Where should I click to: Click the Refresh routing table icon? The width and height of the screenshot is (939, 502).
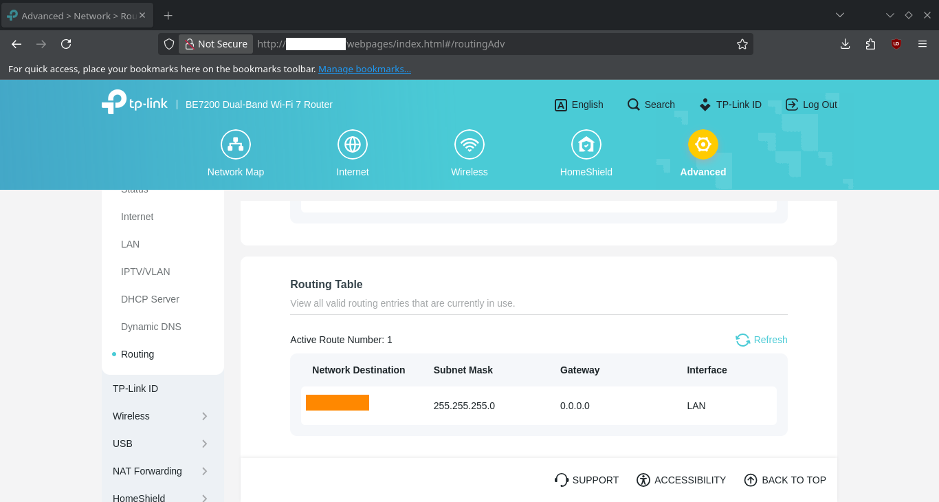pos(742,340)
